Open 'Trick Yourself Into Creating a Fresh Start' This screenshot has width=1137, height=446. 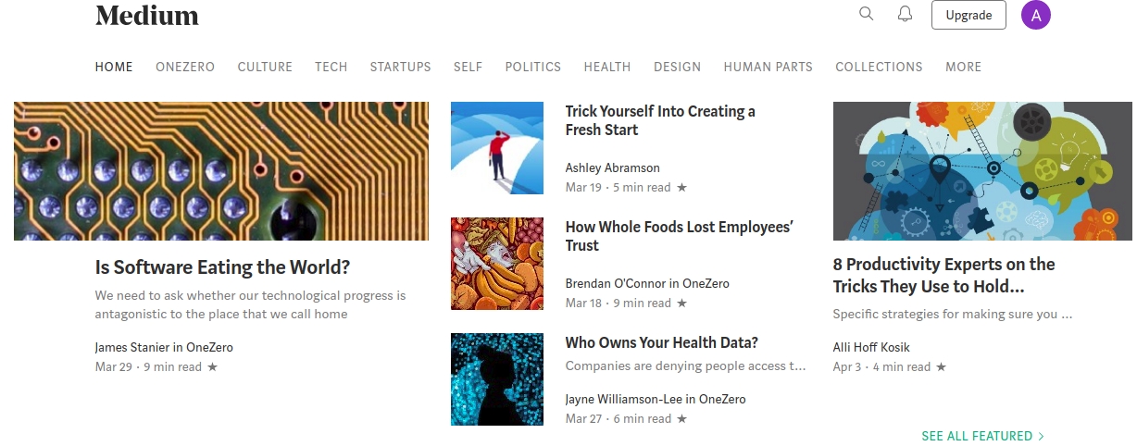(660, 120)
